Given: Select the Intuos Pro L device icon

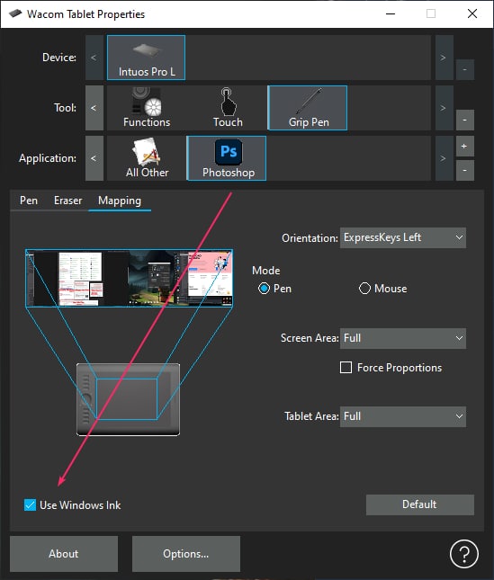Looking at the screenshot, I should [146, 58].
